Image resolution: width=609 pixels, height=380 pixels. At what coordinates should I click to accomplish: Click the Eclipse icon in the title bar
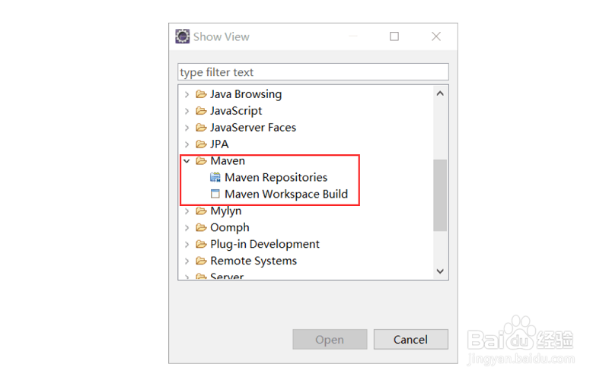(x=183, y=36)
